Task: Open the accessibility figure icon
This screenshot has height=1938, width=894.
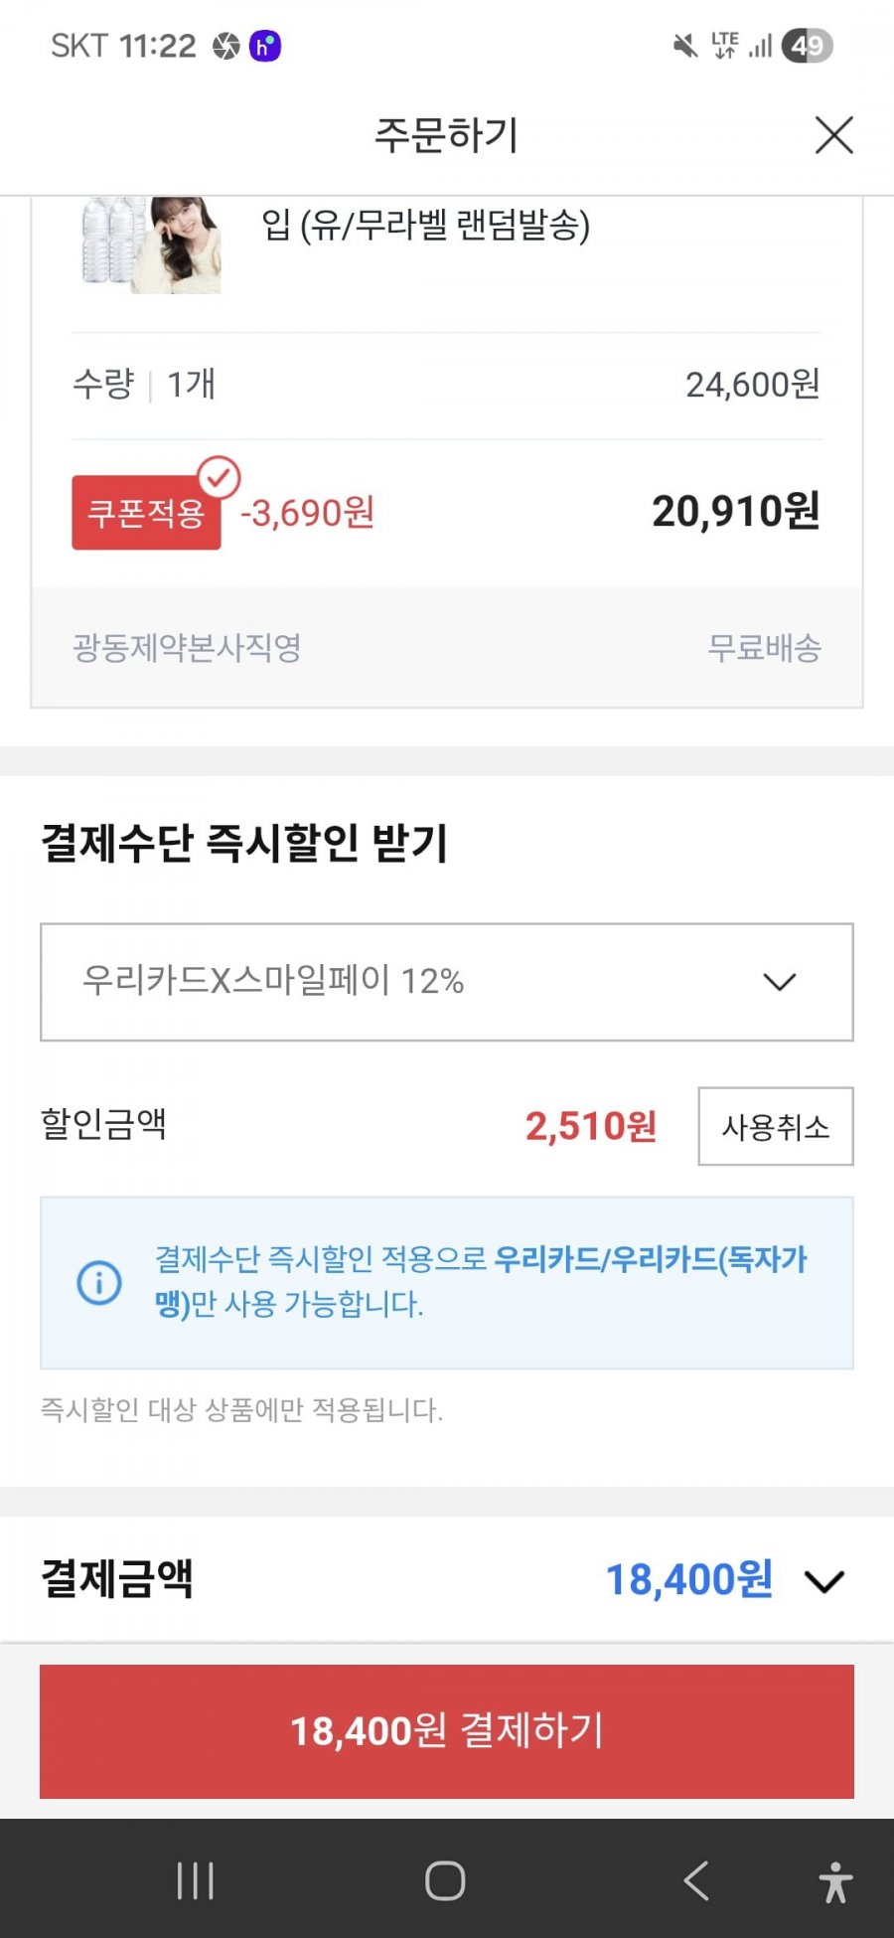Action: click(835, 1881)
